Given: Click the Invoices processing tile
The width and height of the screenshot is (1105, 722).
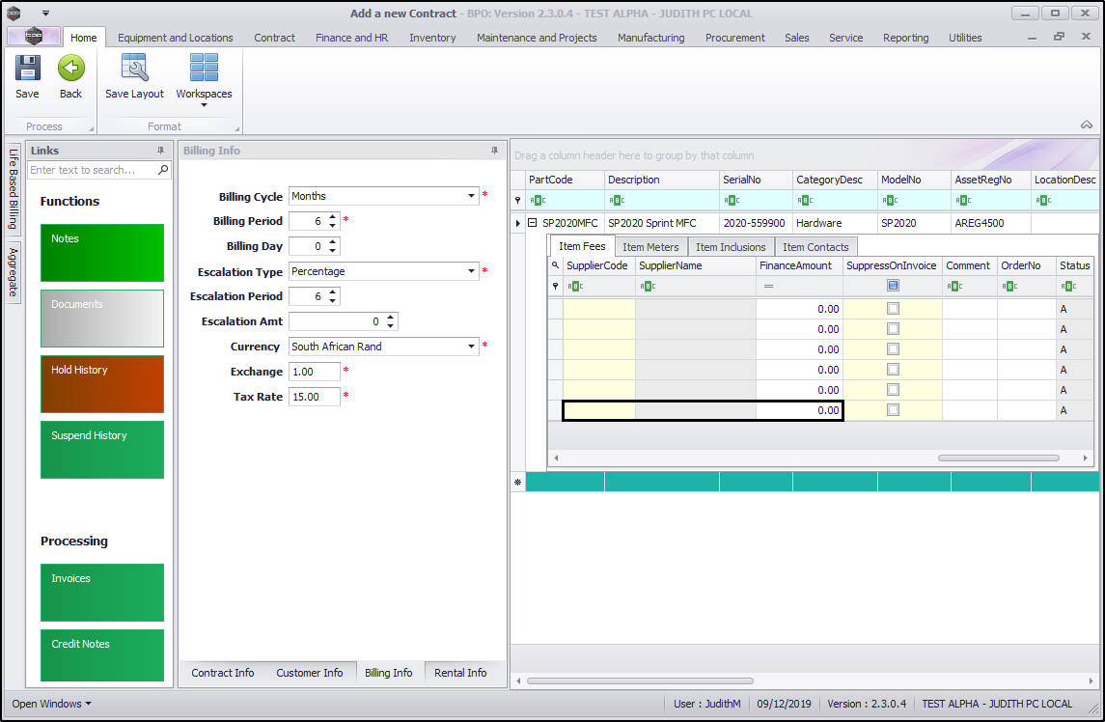Looking at the screenshot, I should coord(101,592).
